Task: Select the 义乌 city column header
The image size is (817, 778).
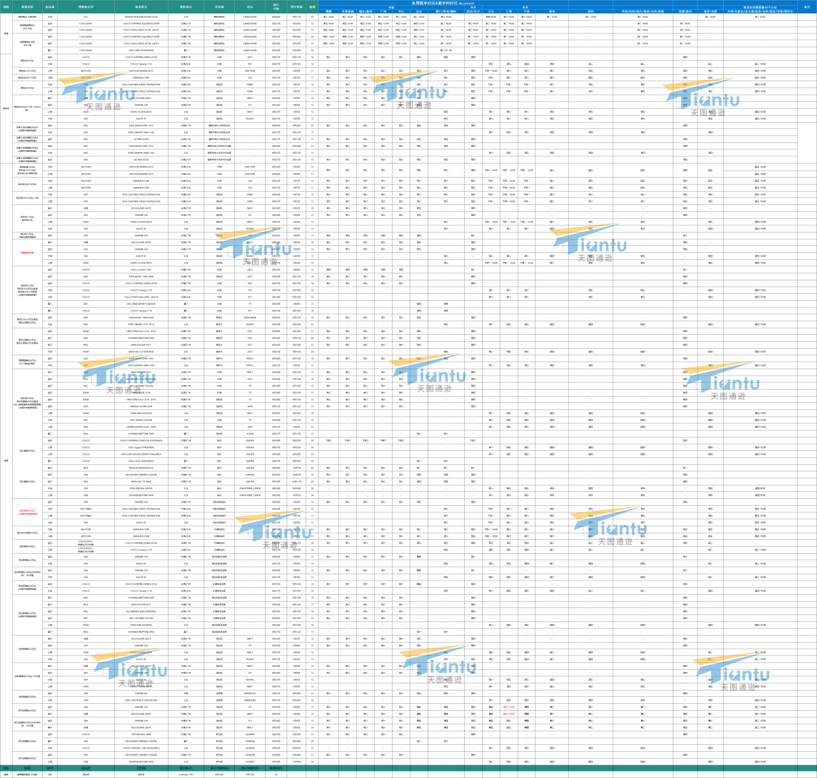Action: pos(491,11)
